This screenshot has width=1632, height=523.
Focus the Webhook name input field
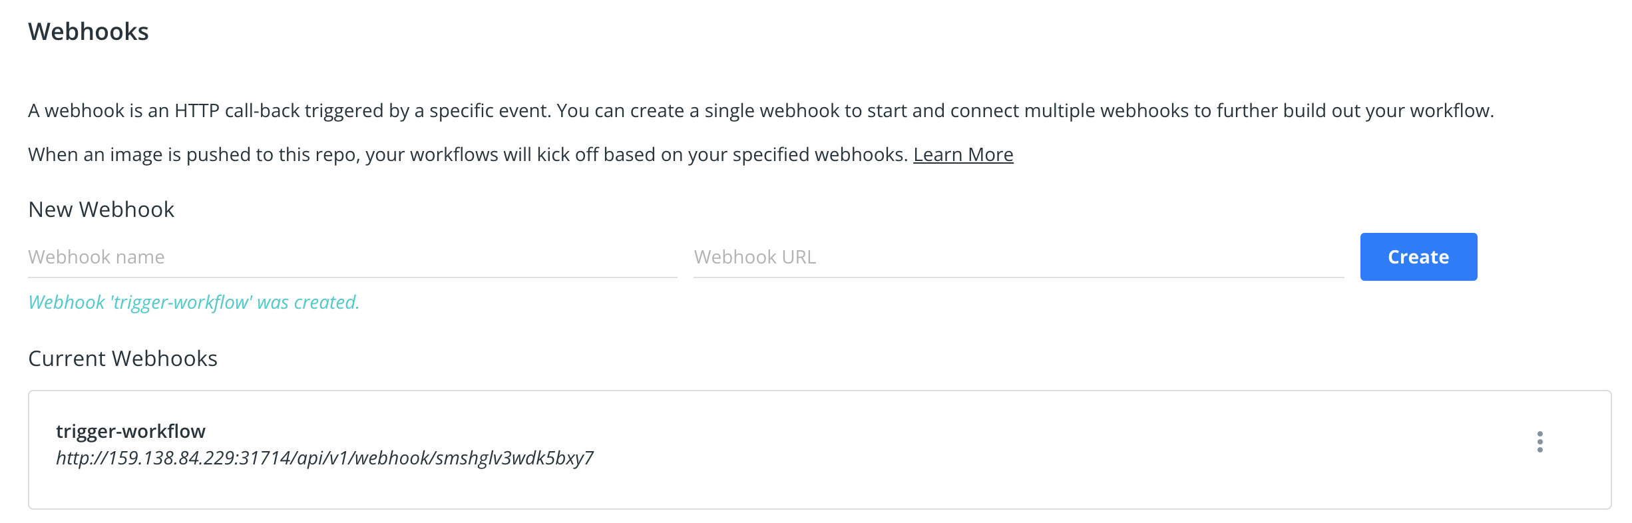(x=352, y=257)
